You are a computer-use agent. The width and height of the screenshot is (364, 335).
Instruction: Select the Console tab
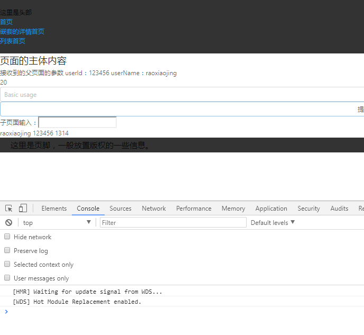tap(88, 209)
